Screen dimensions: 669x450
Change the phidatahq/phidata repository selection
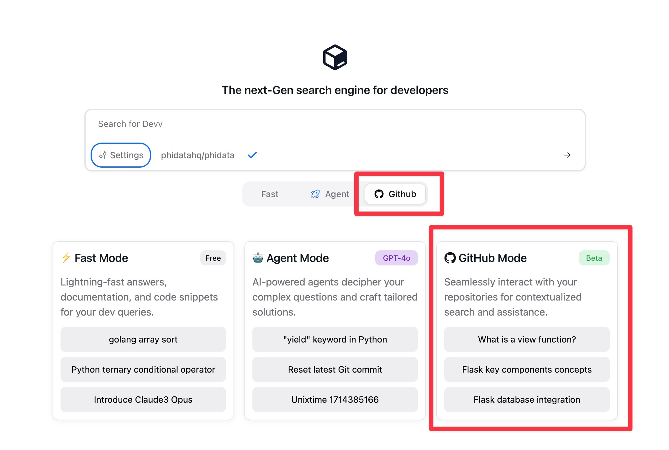(198, 155)
